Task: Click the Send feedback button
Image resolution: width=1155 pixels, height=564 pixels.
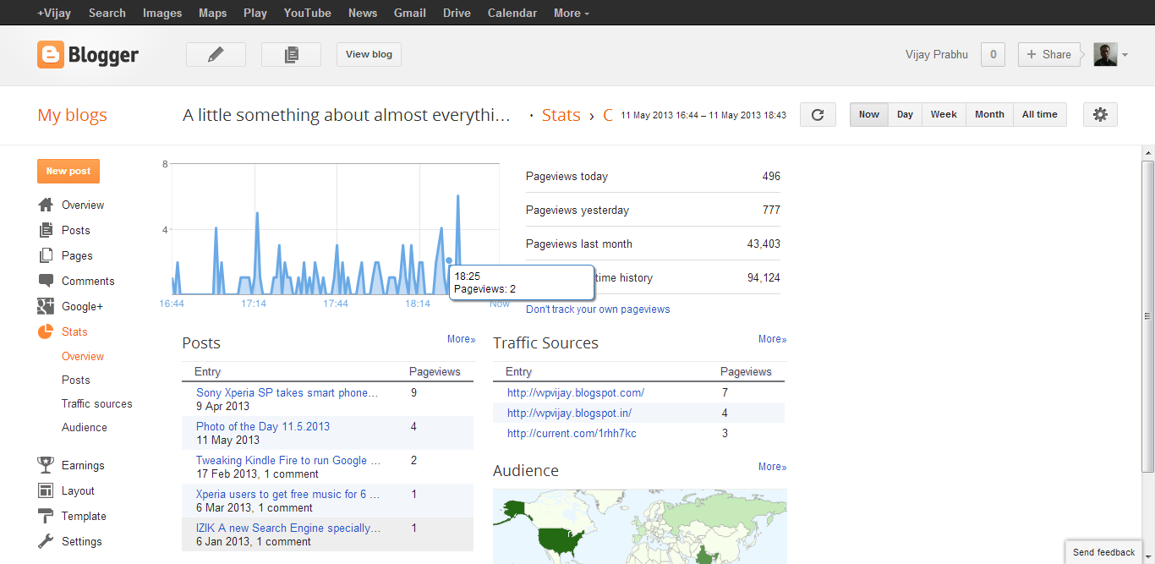Action: 1104,552
